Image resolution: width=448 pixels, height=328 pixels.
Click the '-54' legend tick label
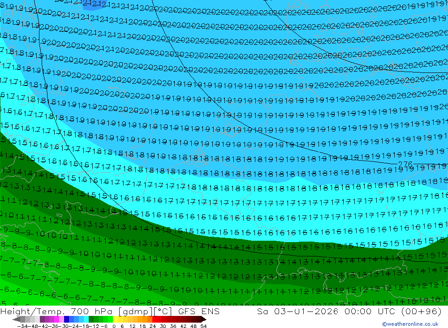(x=22, y=326)
